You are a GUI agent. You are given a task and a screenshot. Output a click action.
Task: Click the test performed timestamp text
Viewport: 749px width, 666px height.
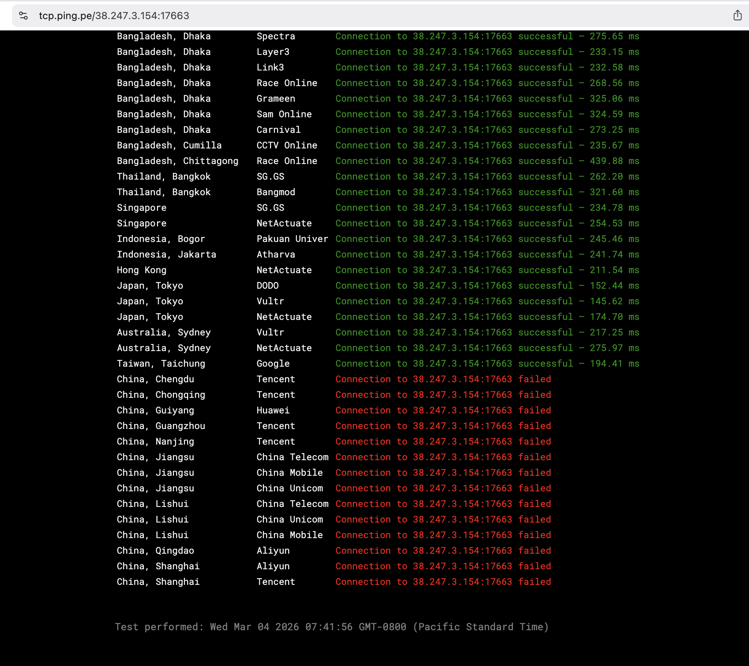pos(332,627)
